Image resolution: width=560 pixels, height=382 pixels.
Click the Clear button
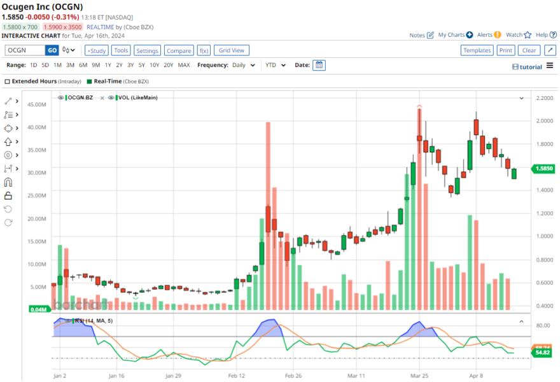click(x=529, y=50)
